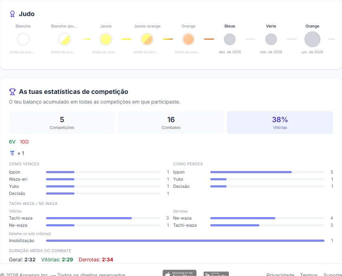Viewport: 342px width, 276px height.
Task: Open the Termos footer link
Action: [309, 275]
